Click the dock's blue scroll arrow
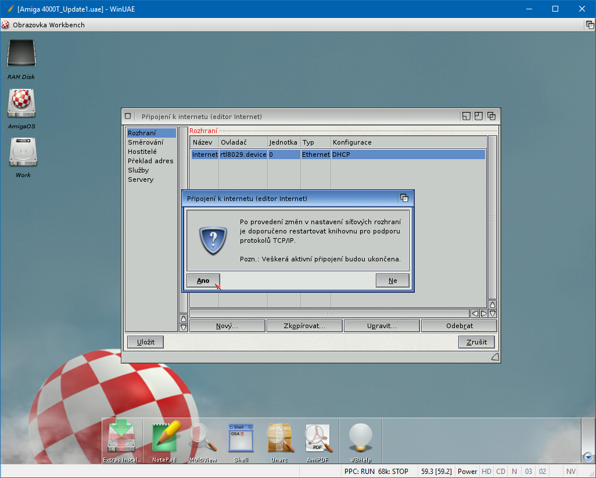 coord(588,457)
